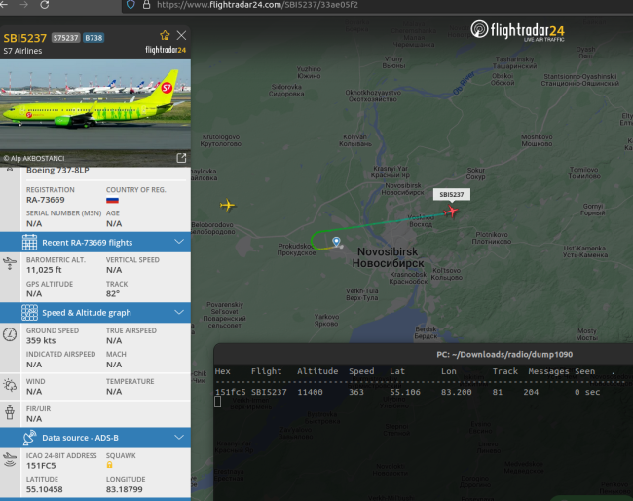Click the browser tracking protection shield icon
The image size is (633, 501).
(x=130, y=5)
